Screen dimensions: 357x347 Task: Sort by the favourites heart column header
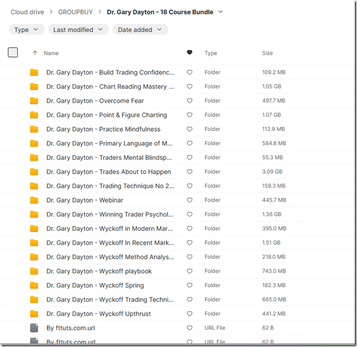(x=190, y=52)
